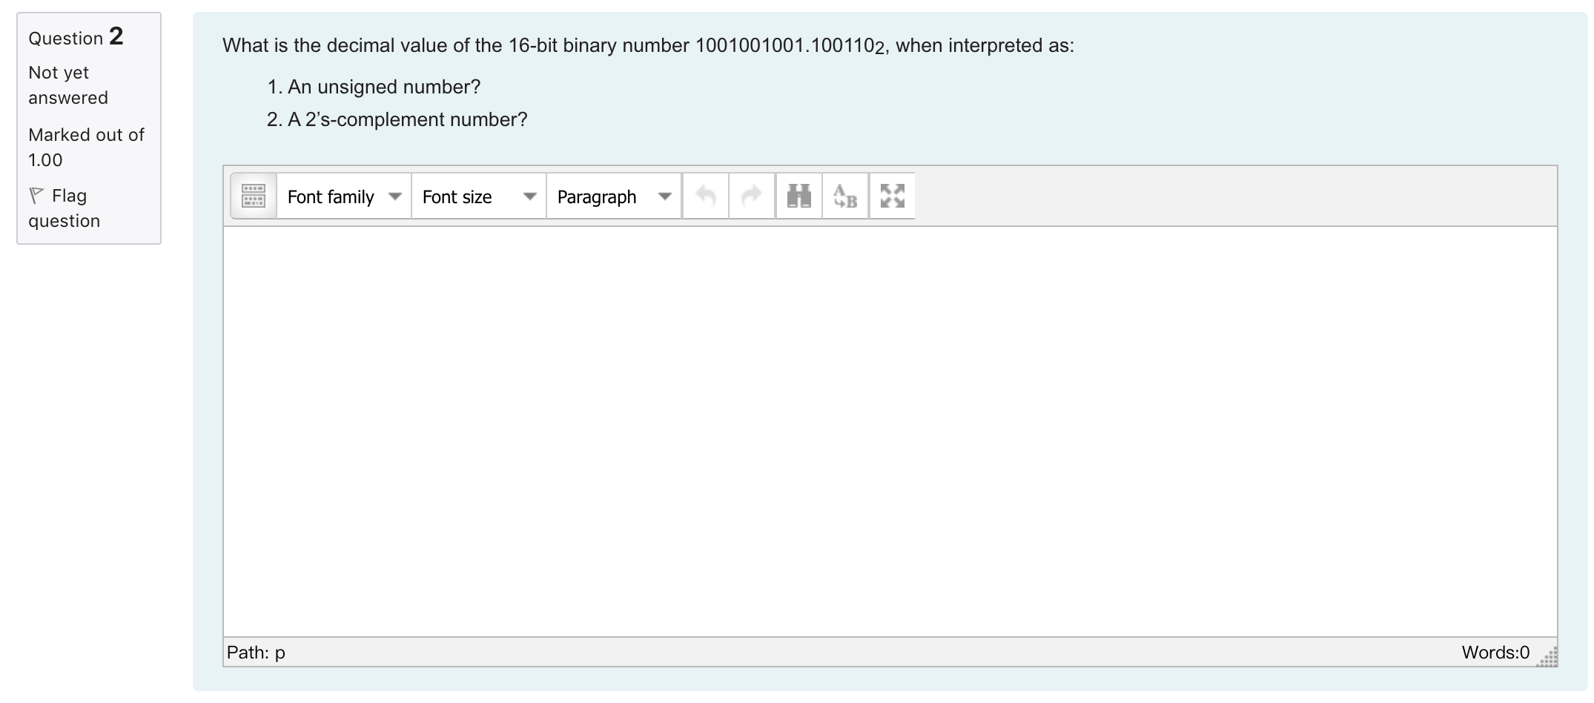Viewport: 1594px width, 703px height.
Task: Click the flag icon beside Flag question
Action: [36, 194]
